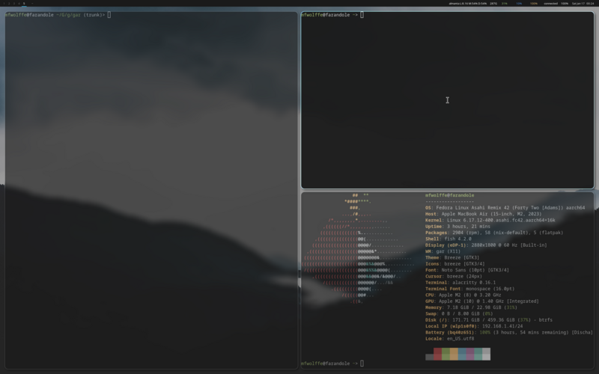Click the Asahi ASCII art logo in the neofetch terminal
This screenshot has width=599, height=374.
(359, 248)
